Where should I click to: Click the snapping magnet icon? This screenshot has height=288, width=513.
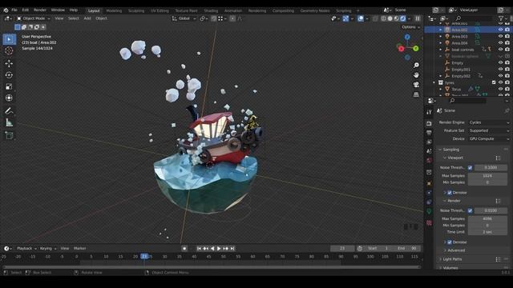(x=214, y=18)
